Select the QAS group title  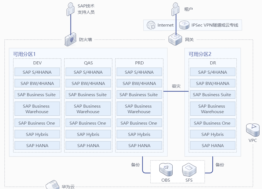[88, 63]
